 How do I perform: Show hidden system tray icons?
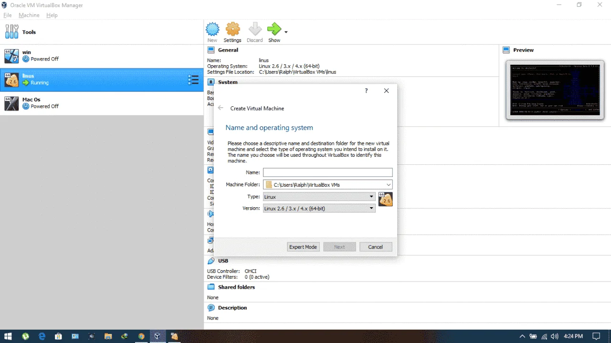[x=522, y=336]
